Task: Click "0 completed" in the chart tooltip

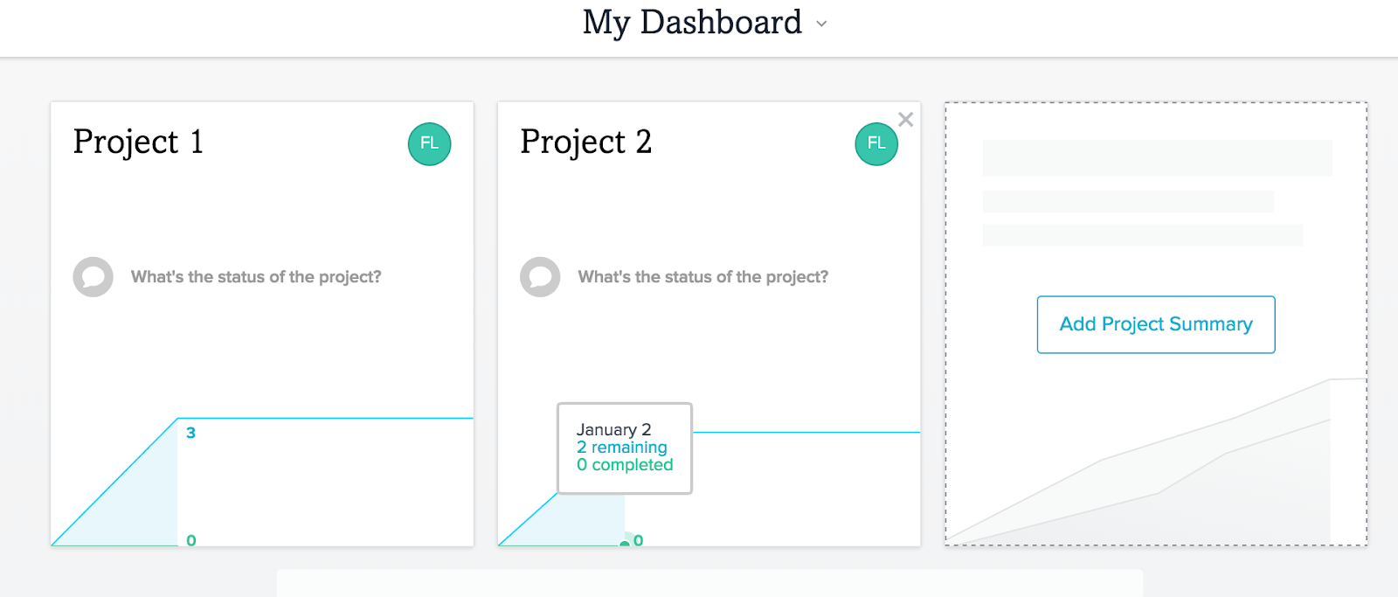Action: (625, 465)
